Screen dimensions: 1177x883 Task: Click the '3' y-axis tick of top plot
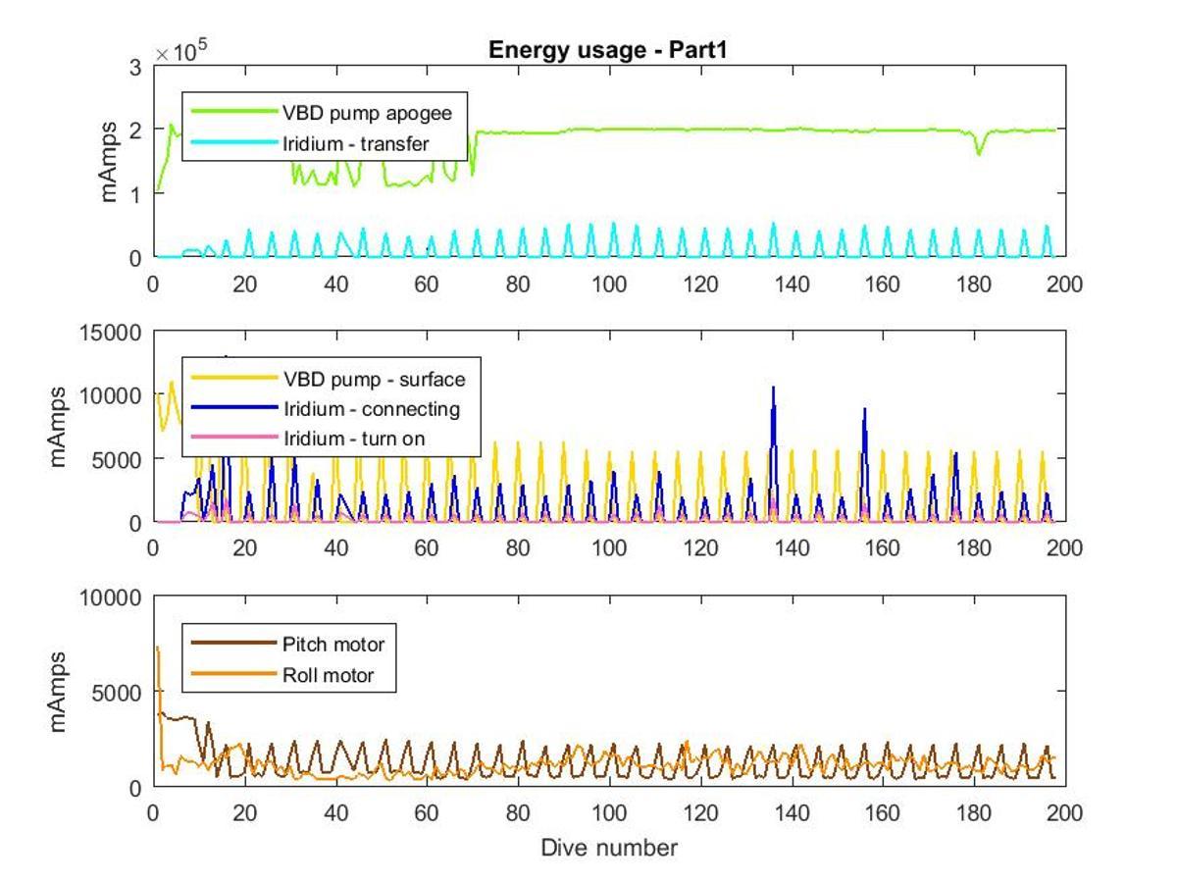(x=136, y=67)
